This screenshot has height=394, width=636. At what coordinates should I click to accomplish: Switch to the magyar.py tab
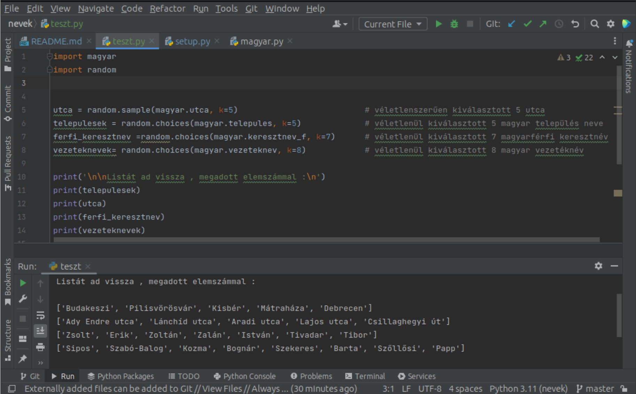pyautogui.click(x=262, y=41)
